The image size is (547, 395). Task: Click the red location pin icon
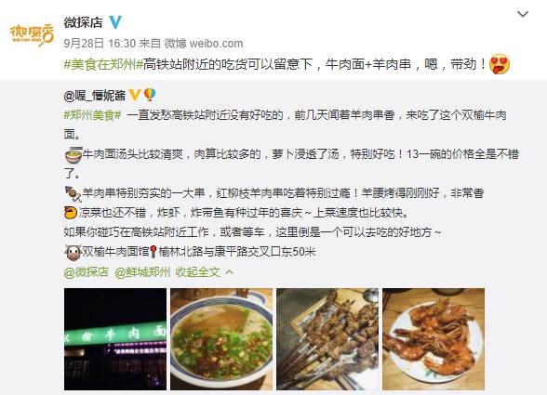click(x=153, y=252)
